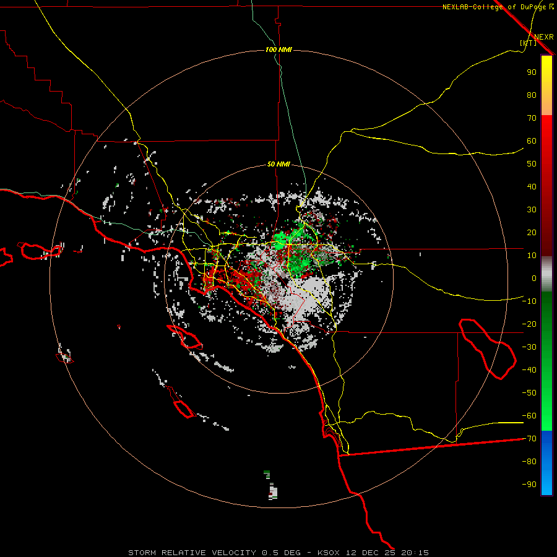Click the -80 value on velocity scale
This screenshot has height=557, width=557.
(529, 462)
